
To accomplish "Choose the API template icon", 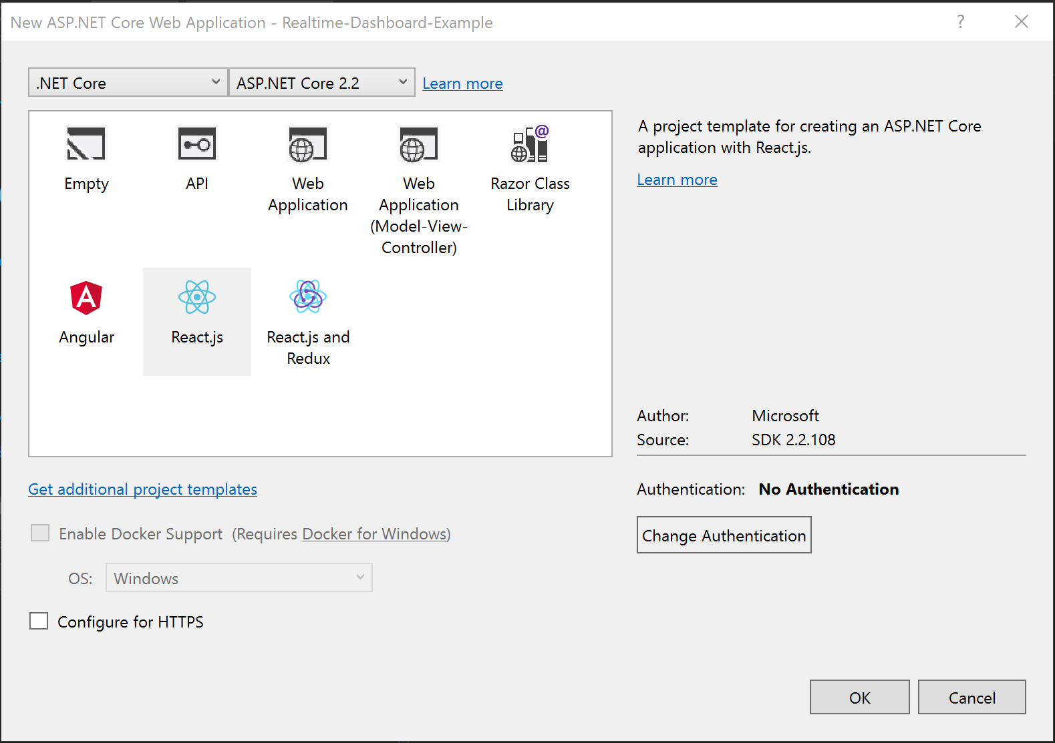I will coord(197,144).
